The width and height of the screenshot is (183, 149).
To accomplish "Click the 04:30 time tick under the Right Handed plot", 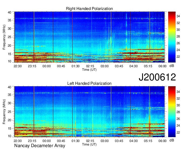I will tap(133, 66).
